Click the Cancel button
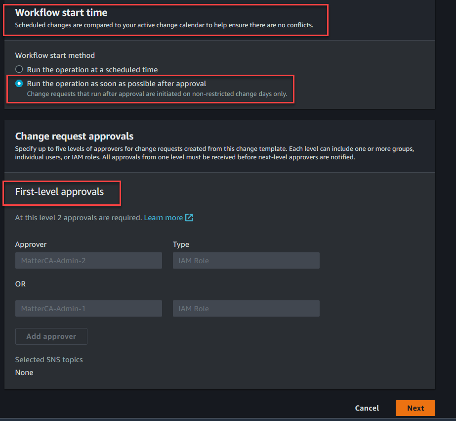This screenshot has height=421, width=456. pos(367,408)
